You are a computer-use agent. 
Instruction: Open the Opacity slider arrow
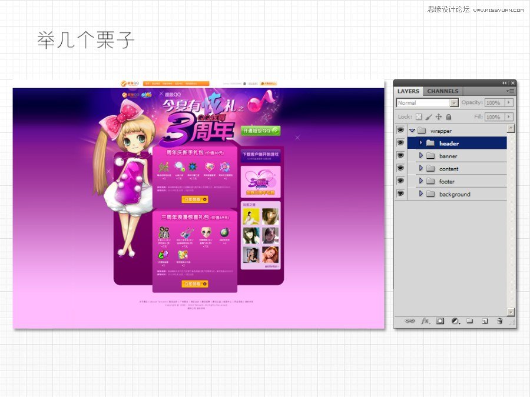[x=509, y=102]
